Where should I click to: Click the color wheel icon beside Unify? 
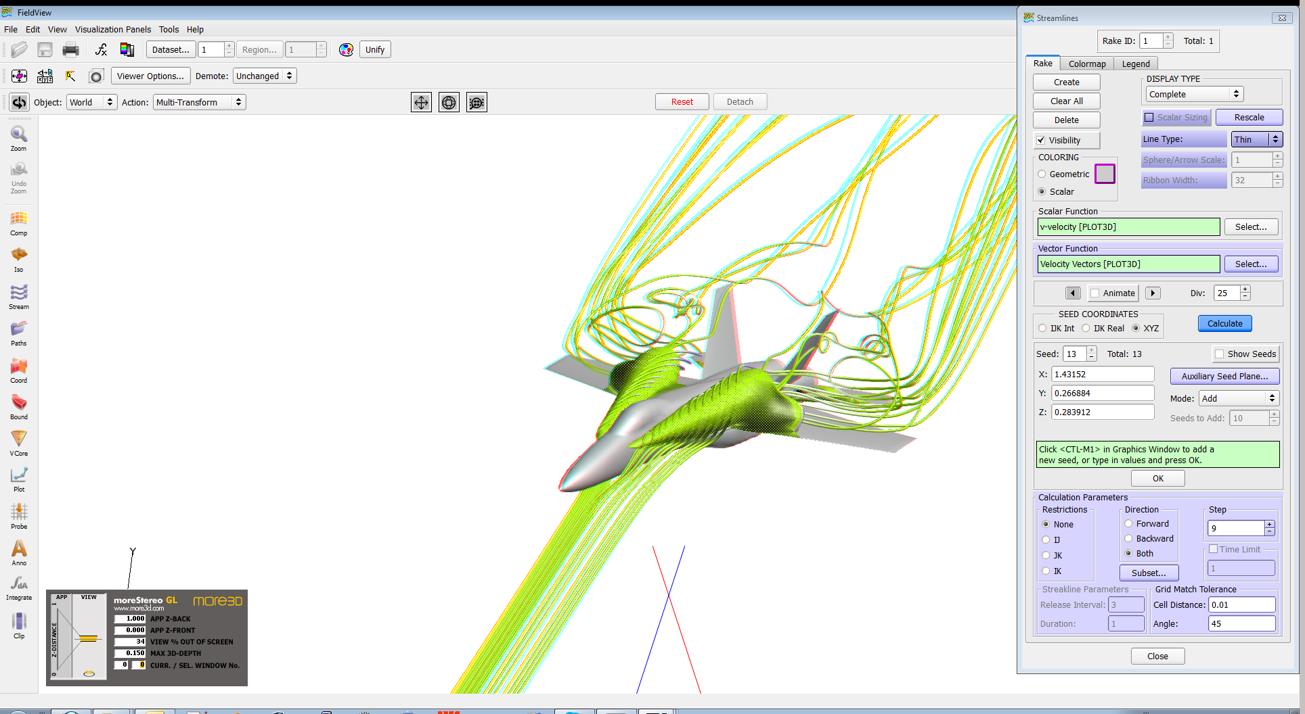coord(346,49)
